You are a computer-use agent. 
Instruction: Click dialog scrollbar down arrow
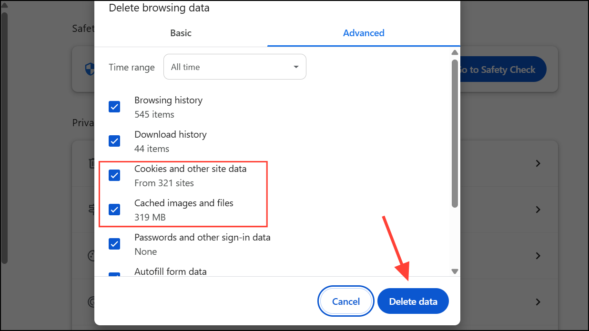pos(455,271)
